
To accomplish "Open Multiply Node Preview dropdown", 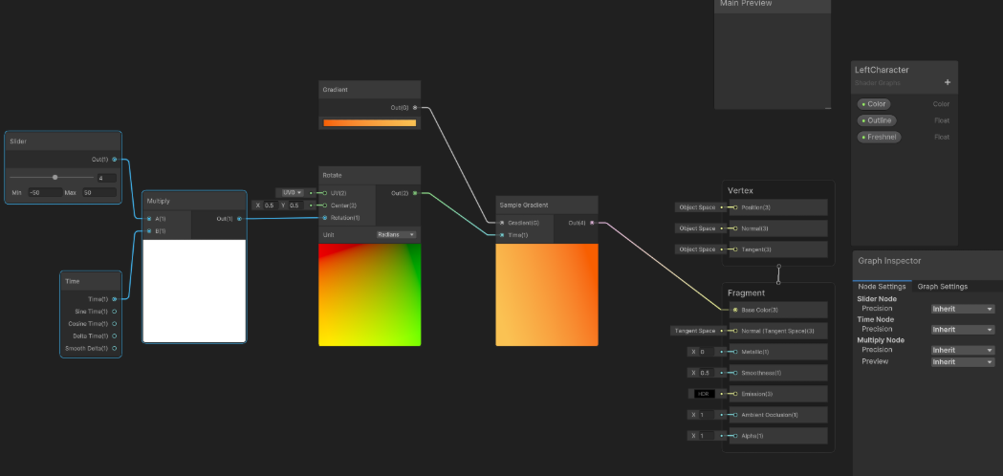I will [963, 361].
